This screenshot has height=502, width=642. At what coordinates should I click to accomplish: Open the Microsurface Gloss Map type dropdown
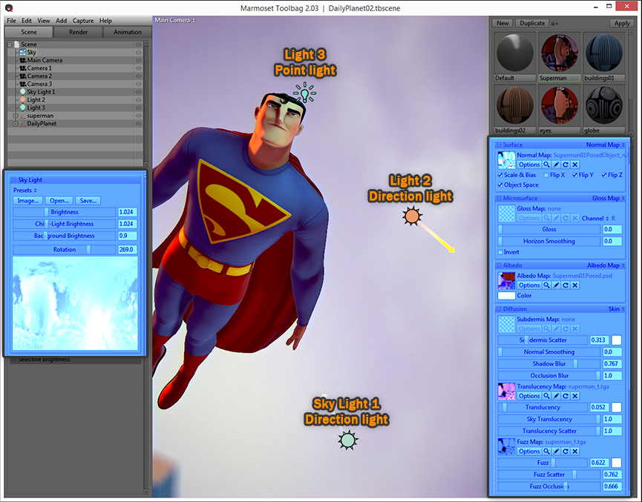coord(609,198)
